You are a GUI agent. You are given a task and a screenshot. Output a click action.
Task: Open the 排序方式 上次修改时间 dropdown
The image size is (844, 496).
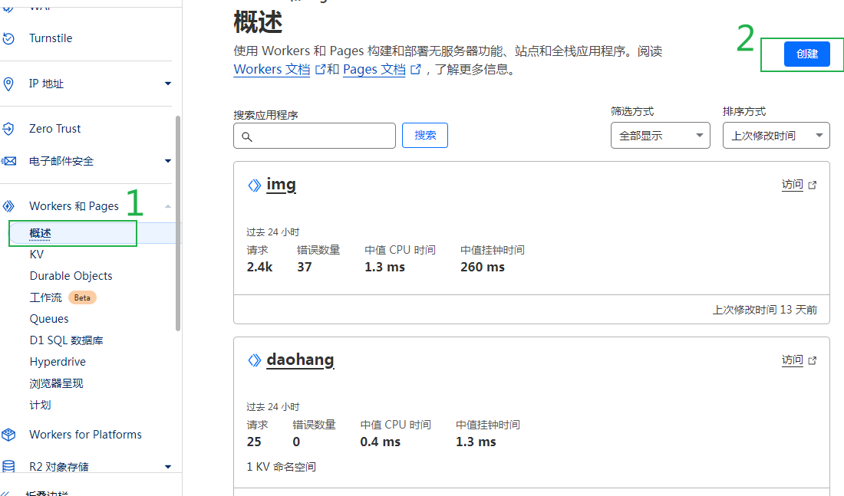(x=776, y=136)
